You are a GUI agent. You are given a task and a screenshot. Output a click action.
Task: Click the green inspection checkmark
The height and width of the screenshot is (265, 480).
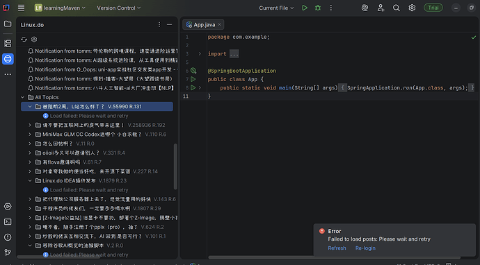tap(474, 37)
